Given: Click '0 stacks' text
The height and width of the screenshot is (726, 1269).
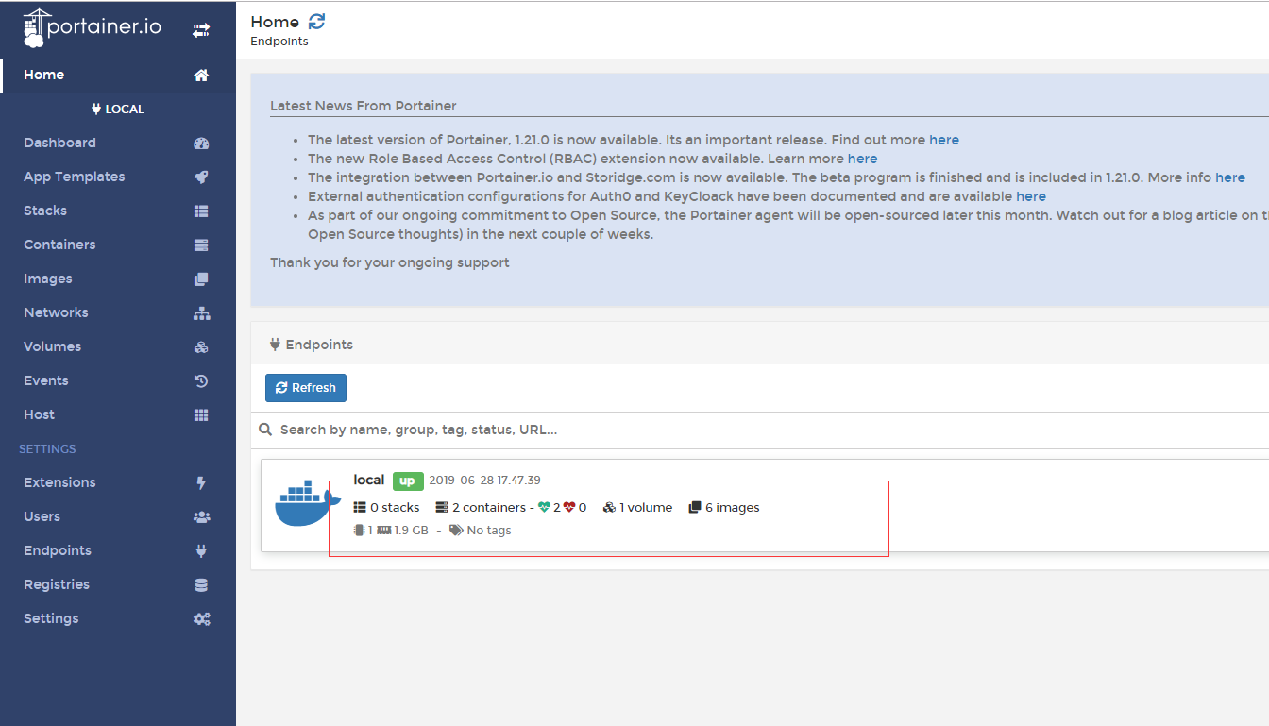Looking at the screenshot, I should (395, 508).
